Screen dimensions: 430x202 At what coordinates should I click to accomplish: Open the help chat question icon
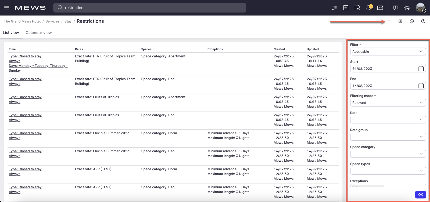pyautogui.click(x=396, y=8)
